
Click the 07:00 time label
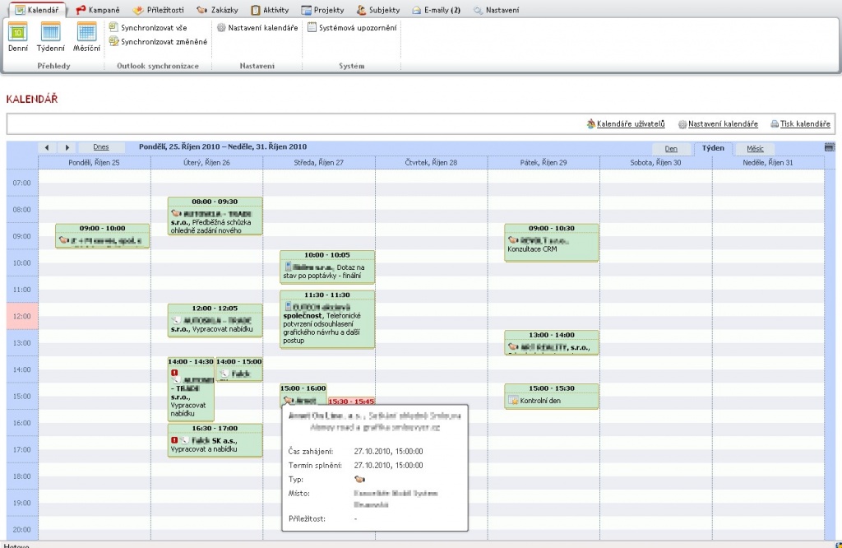22,183
